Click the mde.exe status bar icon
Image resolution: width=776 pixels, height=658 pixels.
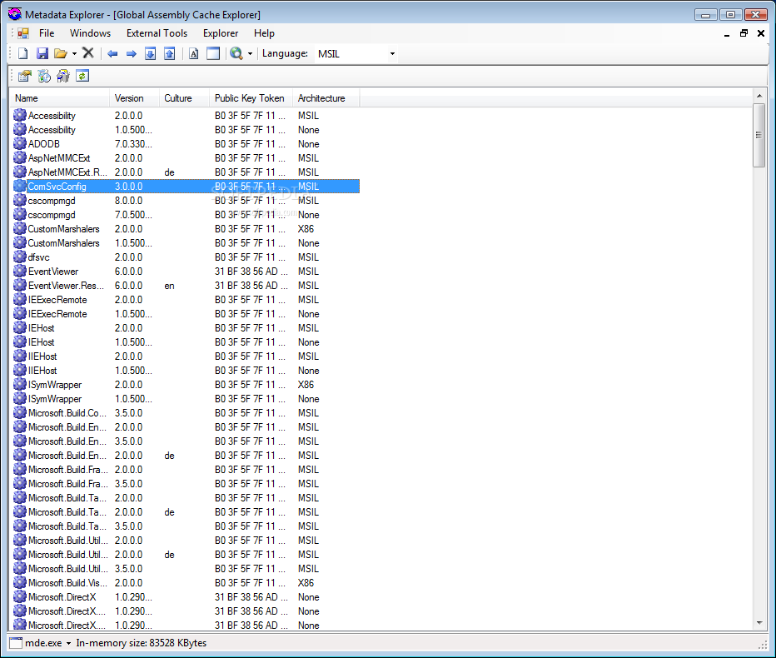point(17,643)
